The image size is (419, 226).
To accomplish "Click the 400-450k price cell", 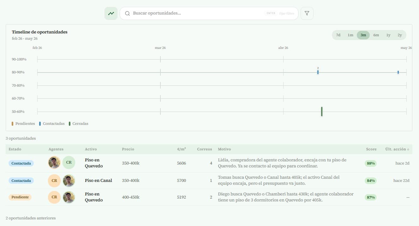I will pyautogui.click(x=131, y=197).
